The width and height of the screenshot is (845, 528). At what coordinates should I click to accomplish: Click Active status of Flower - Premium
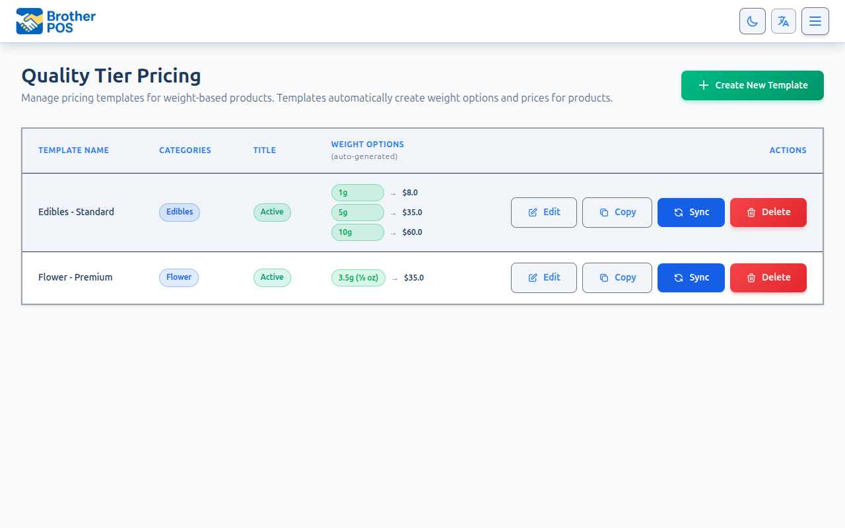tap(272, 277)
